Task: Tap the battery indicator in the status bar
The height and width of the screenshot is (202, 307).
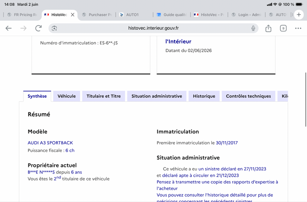Action: pos(299,4)
